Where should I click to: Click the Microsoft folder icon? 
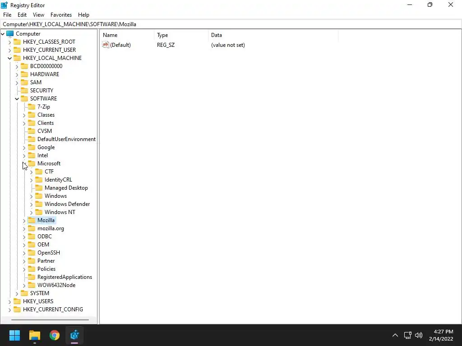point(32,163)
